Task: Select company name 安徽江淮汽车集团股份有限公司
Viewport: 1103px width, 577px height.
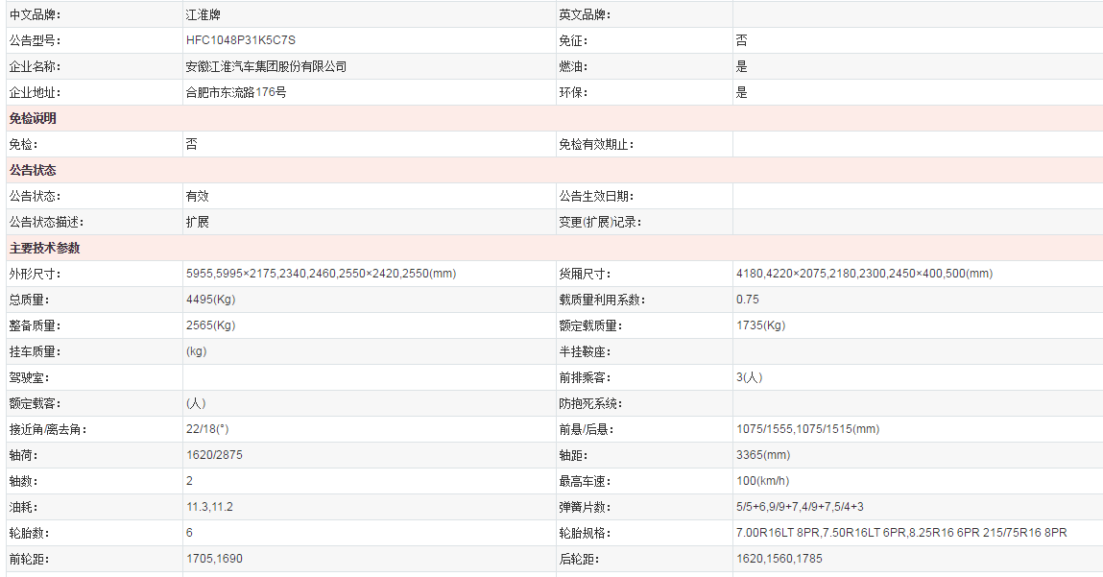Action: coord(266,66)
